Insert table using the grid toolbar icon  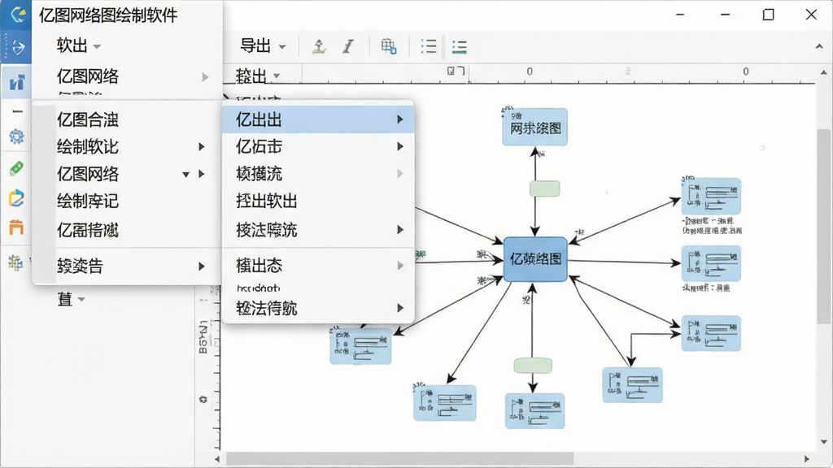pos(388,46)
